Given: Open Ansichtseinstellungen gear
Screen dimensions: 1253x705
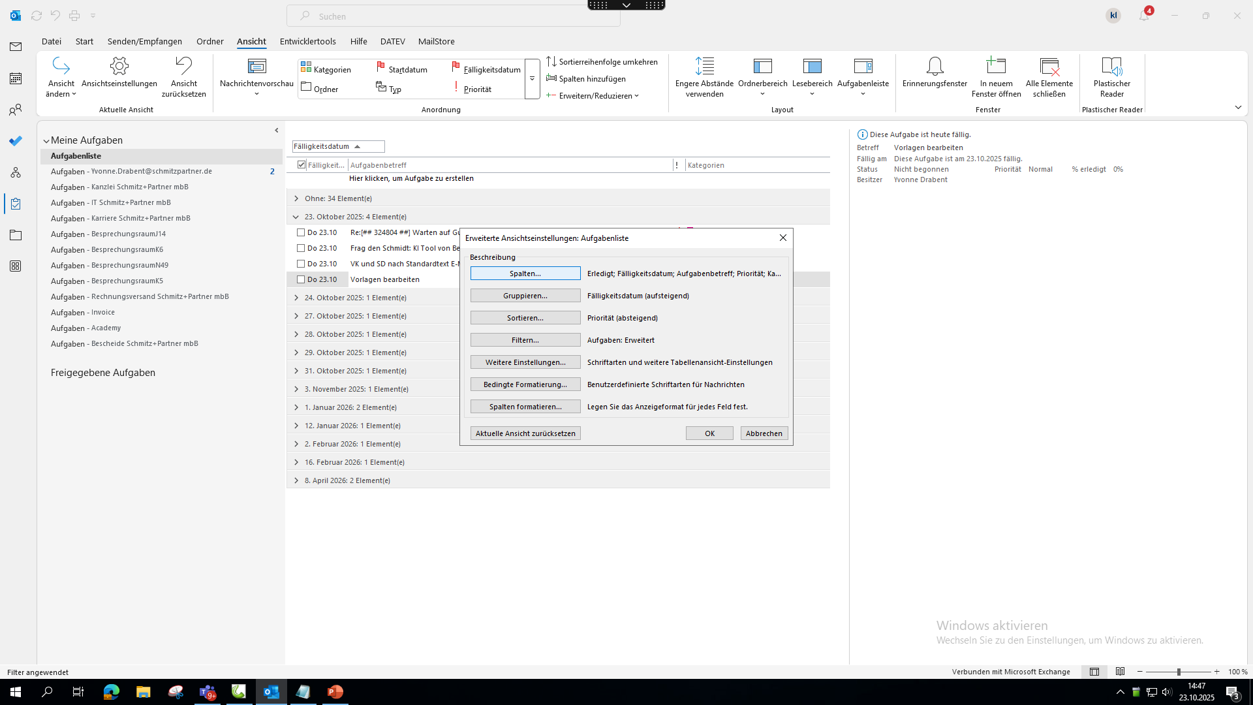Looking at the screenshot, I should [x=119, y=72].
